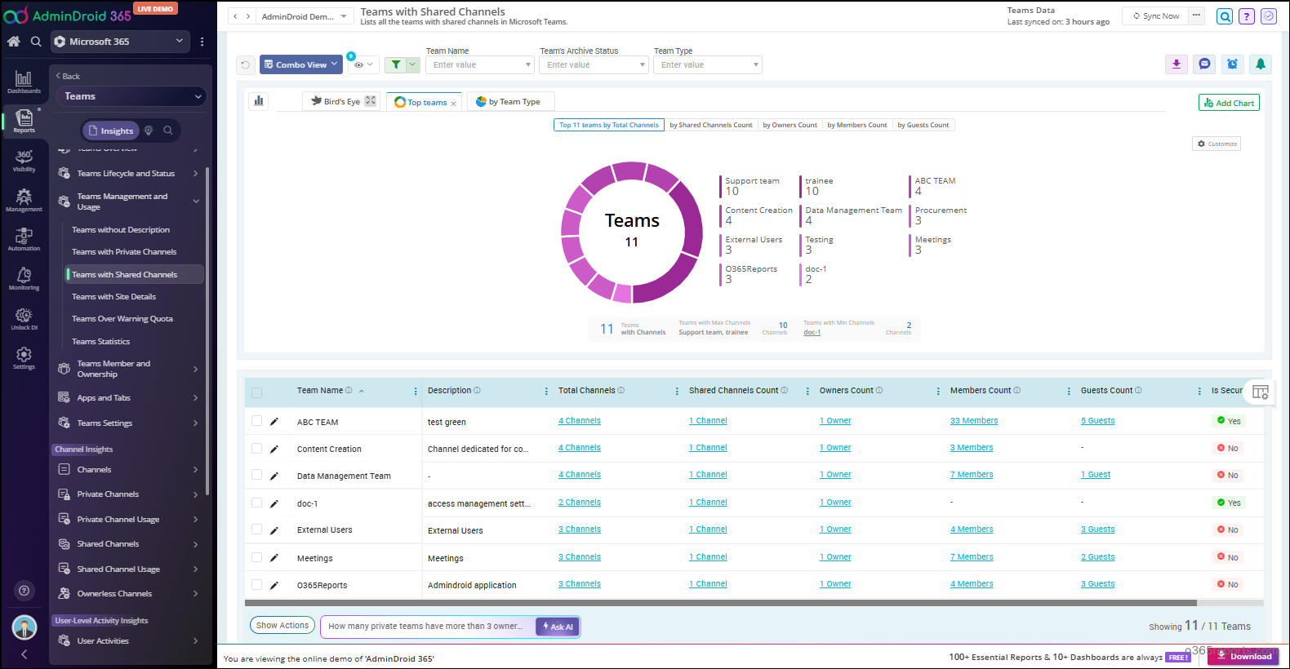Click the table's horizontal scrollbar
Image resolution: width=1290 pixels, height=669 pixels.
[x=720, y=603]
